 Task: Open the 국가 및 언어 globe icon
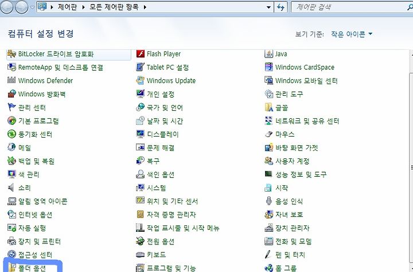141,107
